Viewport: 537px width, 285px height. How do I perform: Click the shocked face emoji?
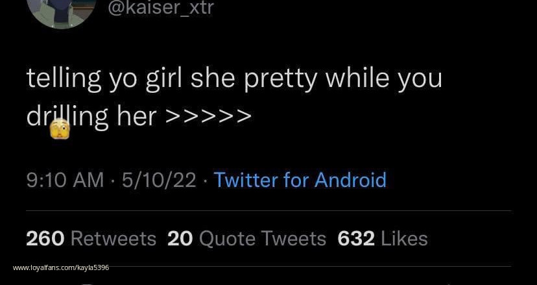(x=60, y=129)
